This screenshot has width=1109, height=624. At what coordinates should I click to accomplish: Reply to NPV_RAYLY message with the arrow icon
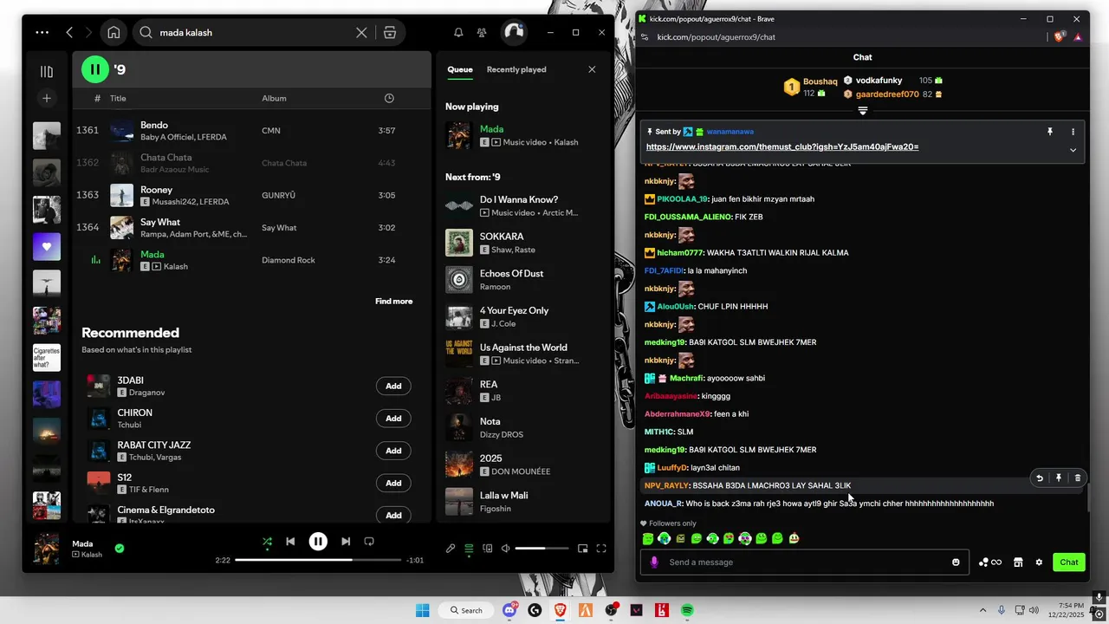point(1040,478)
